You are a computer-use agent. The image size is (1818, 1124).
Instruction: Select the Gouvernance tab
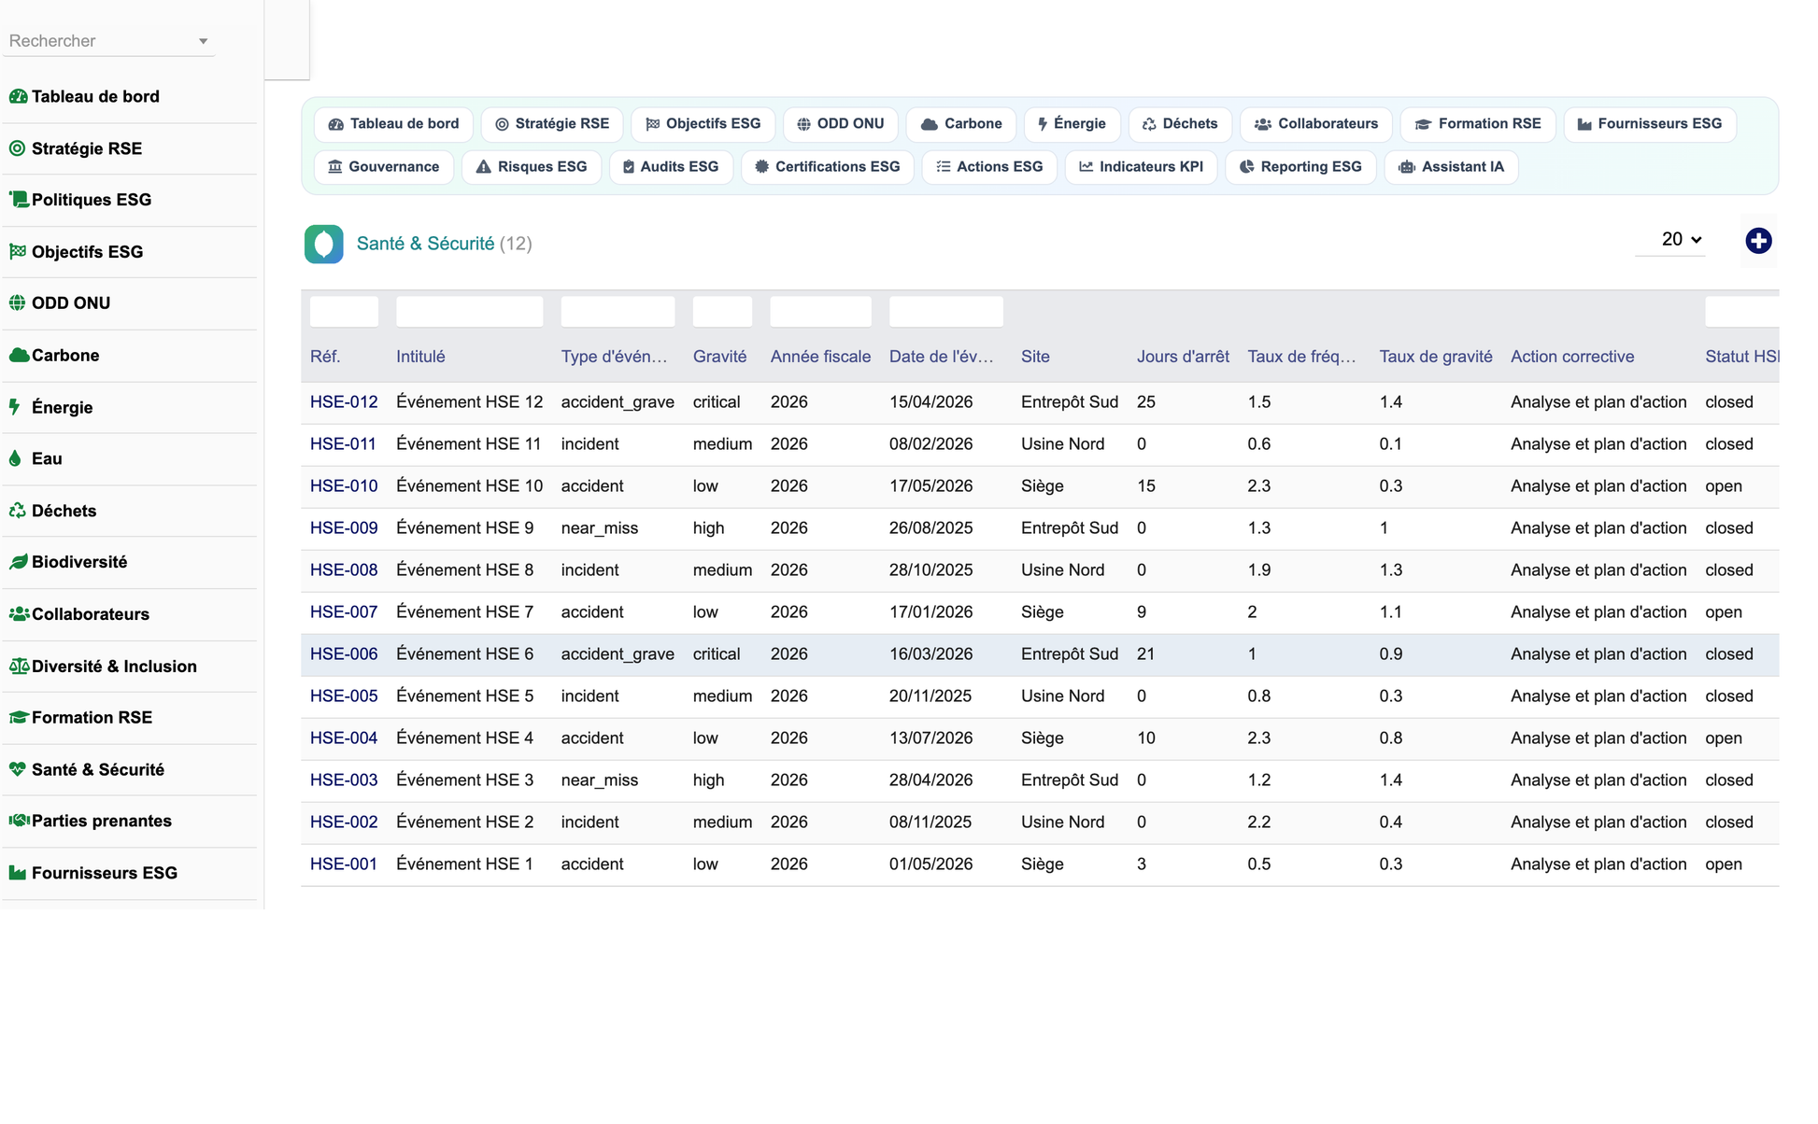(383, 167)
